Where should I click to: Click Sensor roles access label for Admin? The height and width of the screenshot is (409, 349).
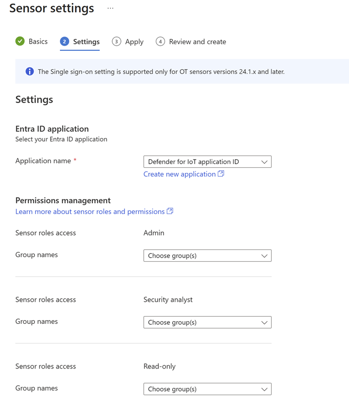[46, 233]
